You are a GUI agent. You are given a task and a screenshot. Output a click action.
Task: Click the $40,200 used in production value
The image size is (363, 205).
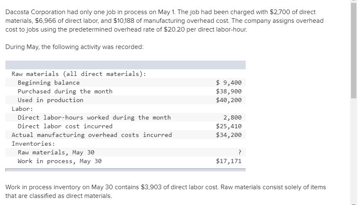[x=229, y=100]
